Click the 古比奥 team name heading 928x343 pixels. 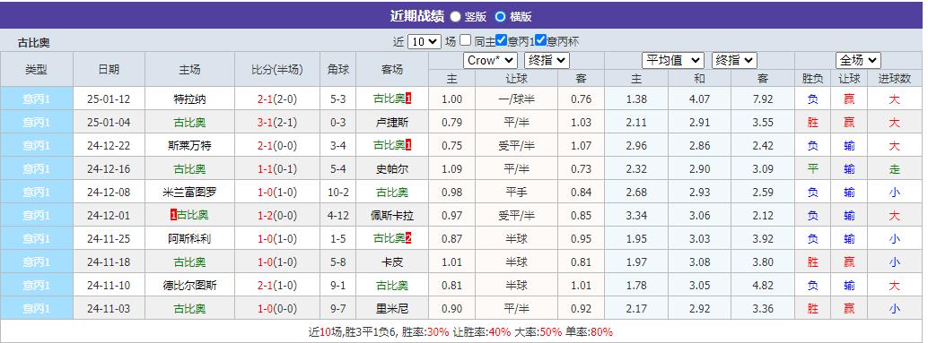pyautogui.click(x=34, y=42)
